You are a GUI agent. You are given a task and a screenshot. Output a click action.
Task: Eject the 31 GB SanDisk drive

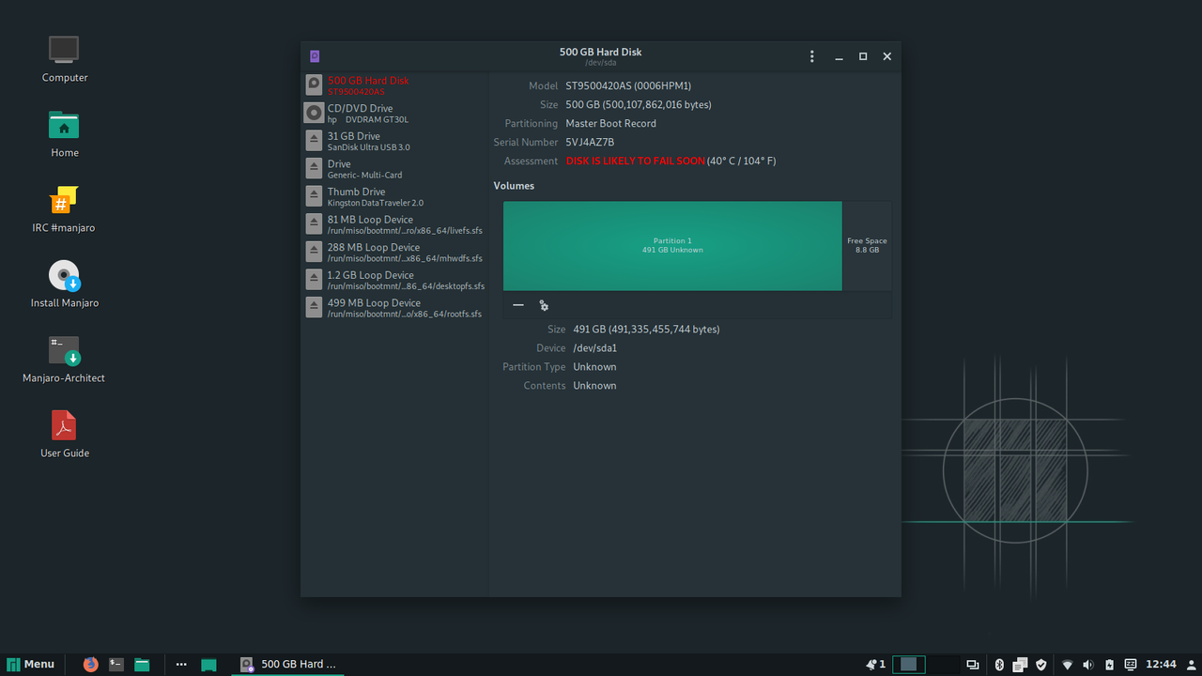(x=315, y=141)
